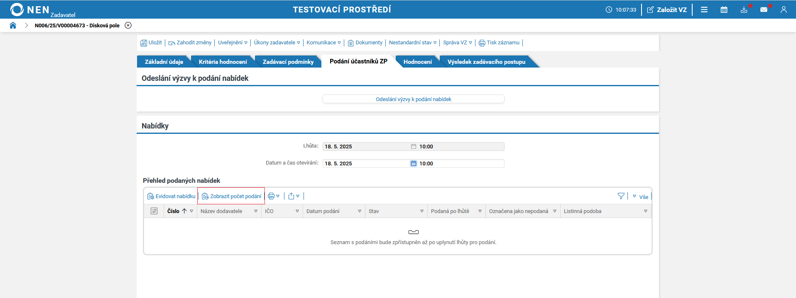Open the Podaná po lhůtě column filter arrow
Viewport: 796px width, 298px height.
480,211
